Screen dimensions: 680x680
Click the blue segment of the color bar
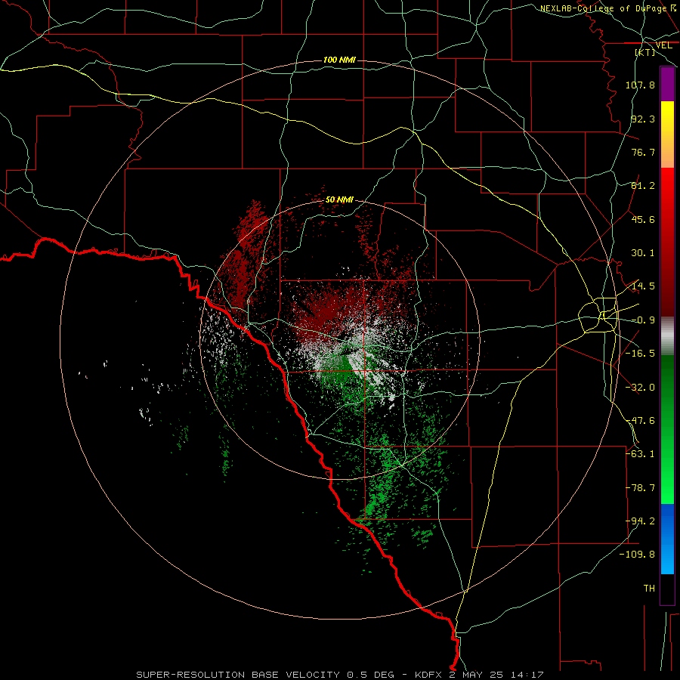pos(667,539)
